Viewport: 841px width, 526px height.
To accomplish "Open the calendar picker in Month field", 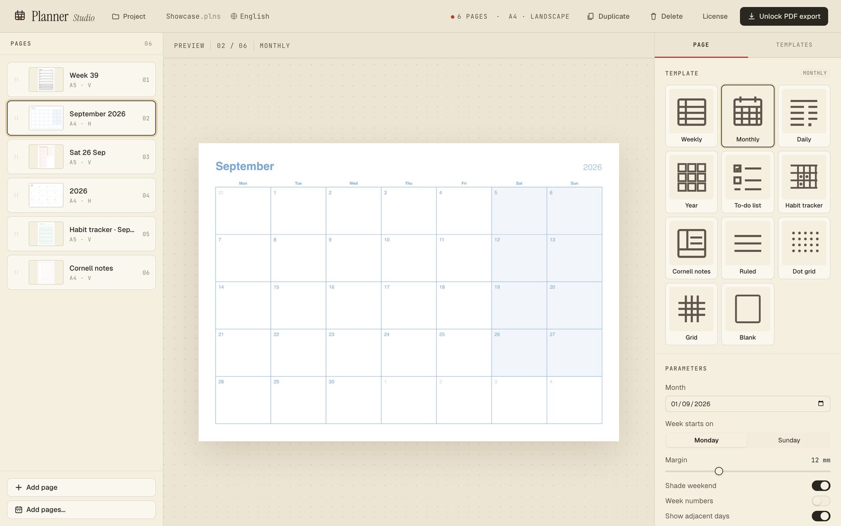I will coord(821,403).
